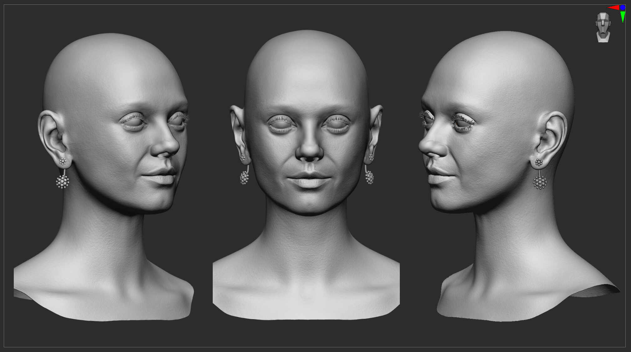Click the neck of the center head
The height and width of the screenshot is (352, 631).
[307, 238]
